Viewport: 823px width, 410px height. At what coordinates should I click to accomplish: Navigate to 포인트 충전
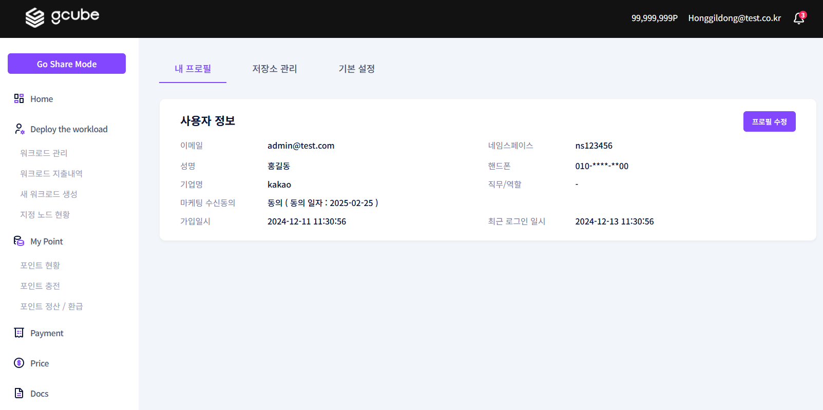(40, 285)
